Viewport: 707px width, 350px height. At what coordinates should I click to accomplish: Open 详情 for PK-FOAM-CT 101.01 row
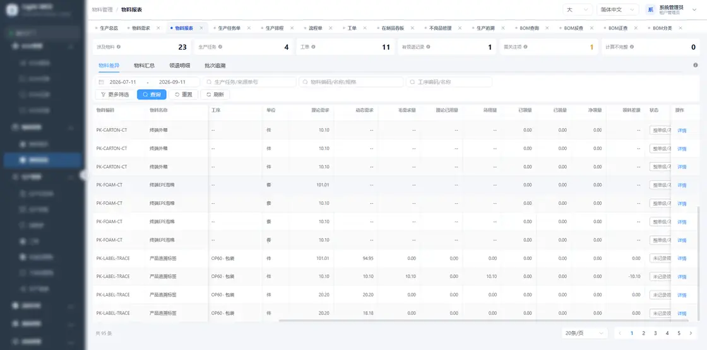(x=682, y=185)
